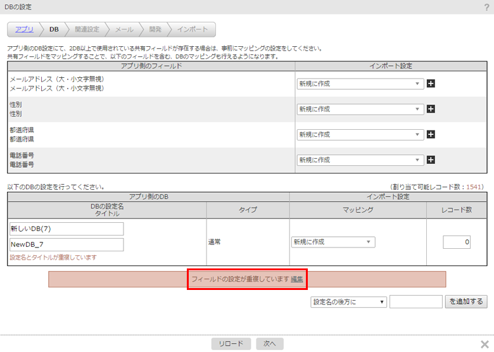The width and height of the screenshot is (494, 352).
Task: Click plus icon beside 都道府県 import setting
Action: click(x=431, y=134)
